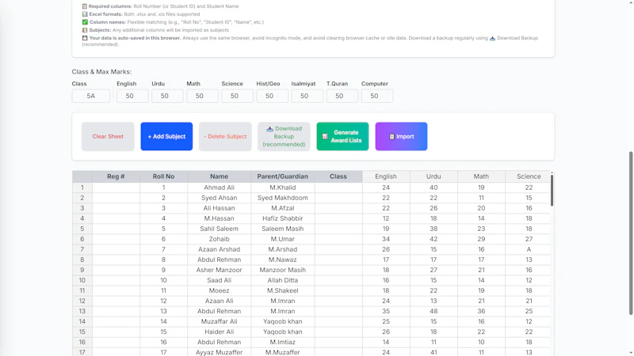This screenshot has width=634, height=356.
Task: Click the Delete Subject button
Action: pos(225,136)
